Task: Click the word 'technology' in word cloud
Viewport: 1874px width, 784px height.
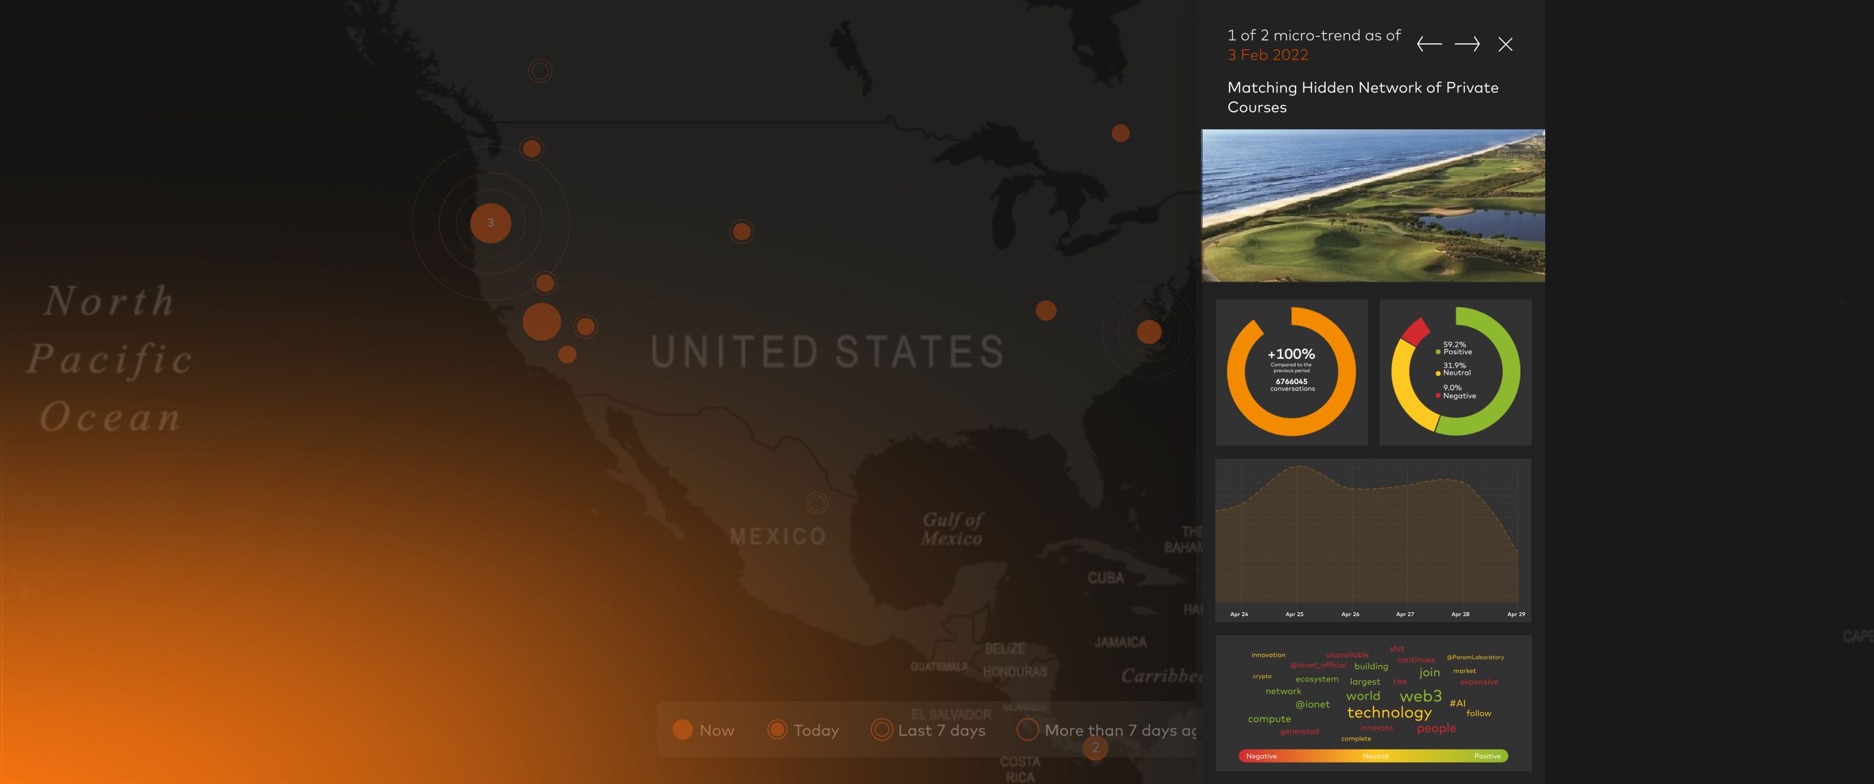Action: (x=1389, y=713)
